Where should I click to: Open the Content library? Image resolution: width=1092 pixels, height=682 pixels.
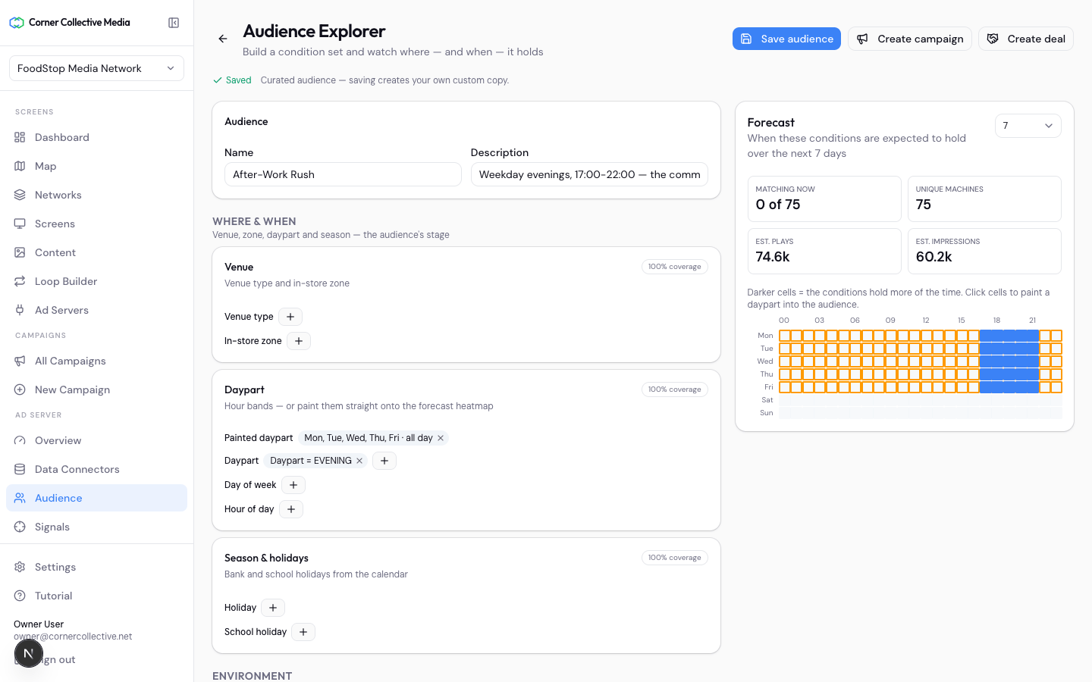coord(96,252)
